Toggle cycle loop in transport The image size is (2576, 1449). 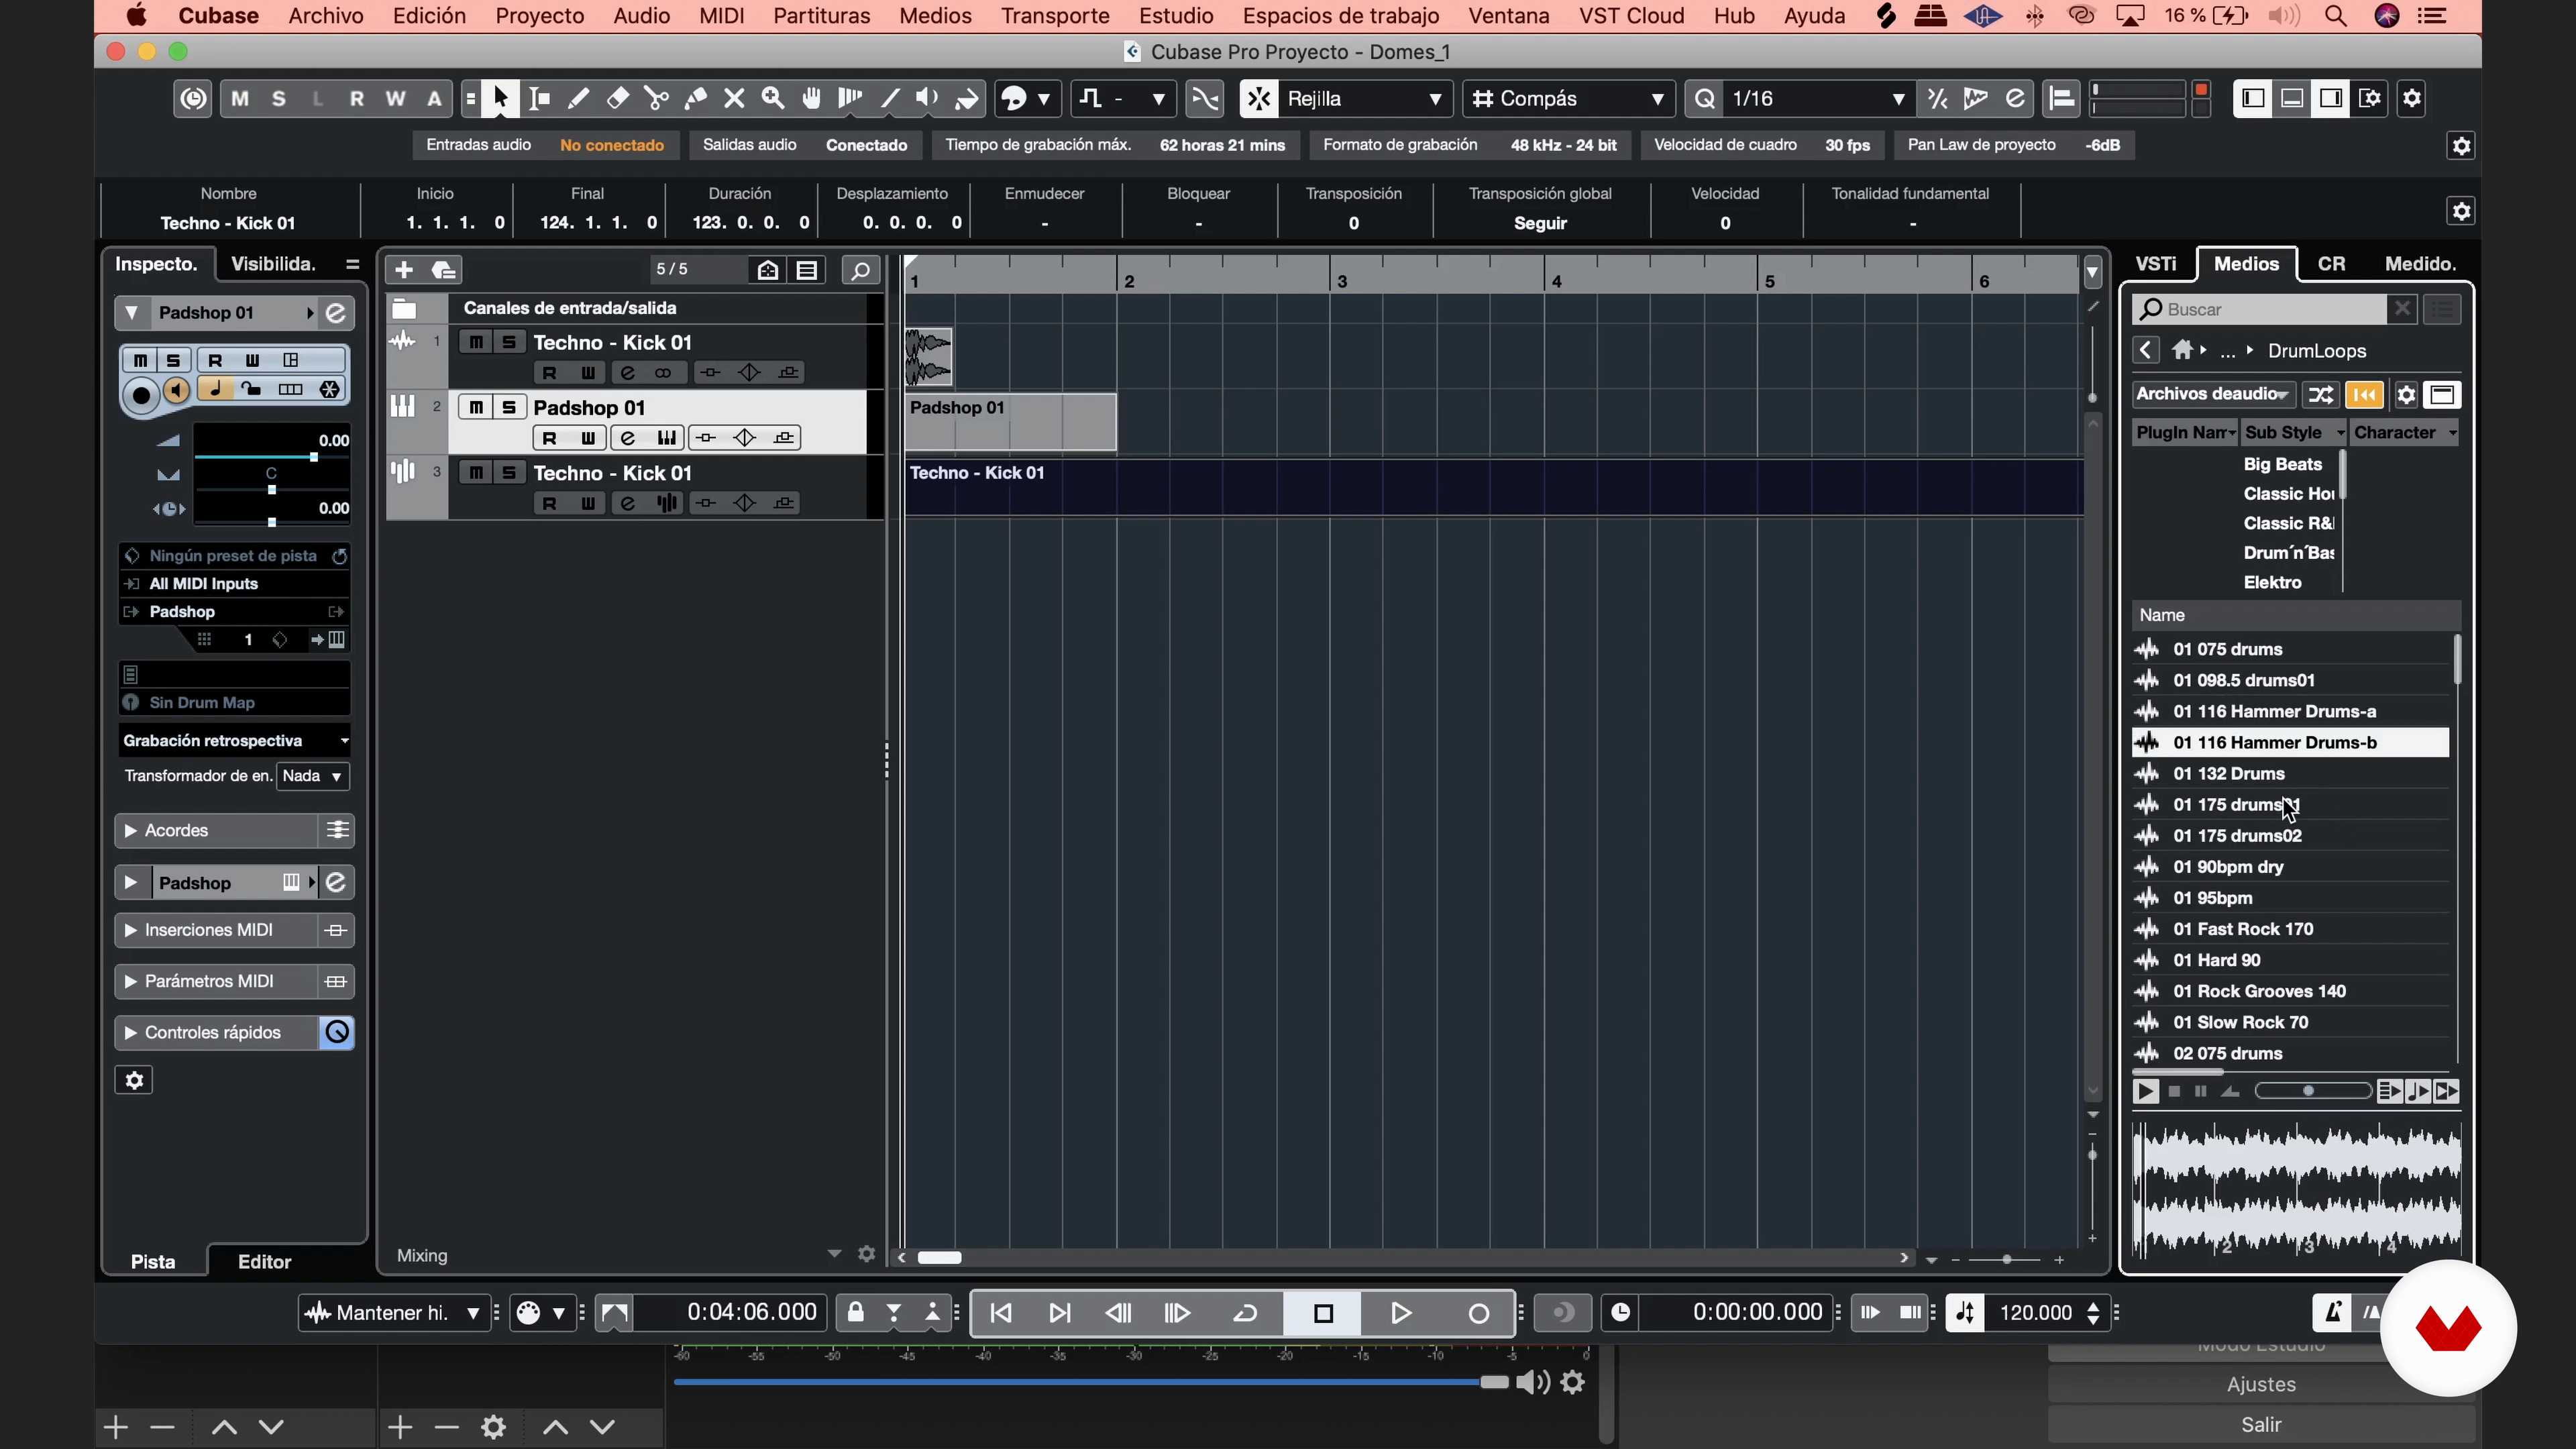point(1245,1313)
